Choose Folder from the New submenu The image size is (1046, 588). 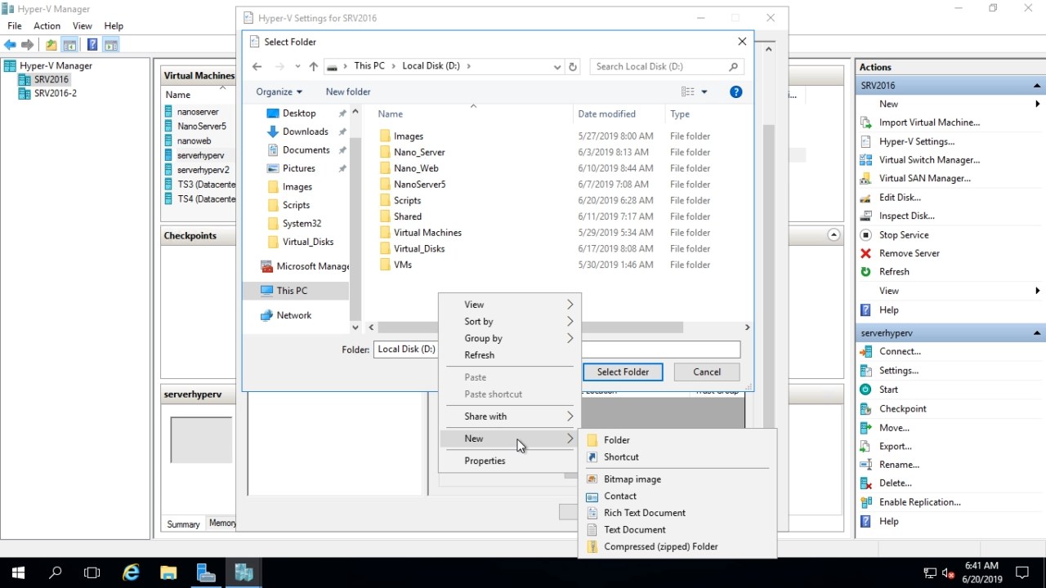tap(616, 440)
